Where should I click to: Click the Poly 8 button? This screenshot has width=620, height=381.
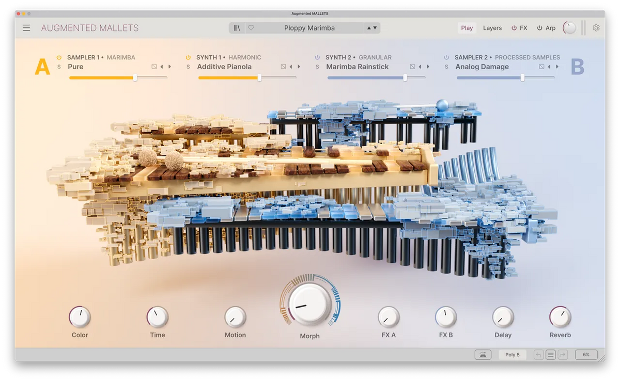512,355
